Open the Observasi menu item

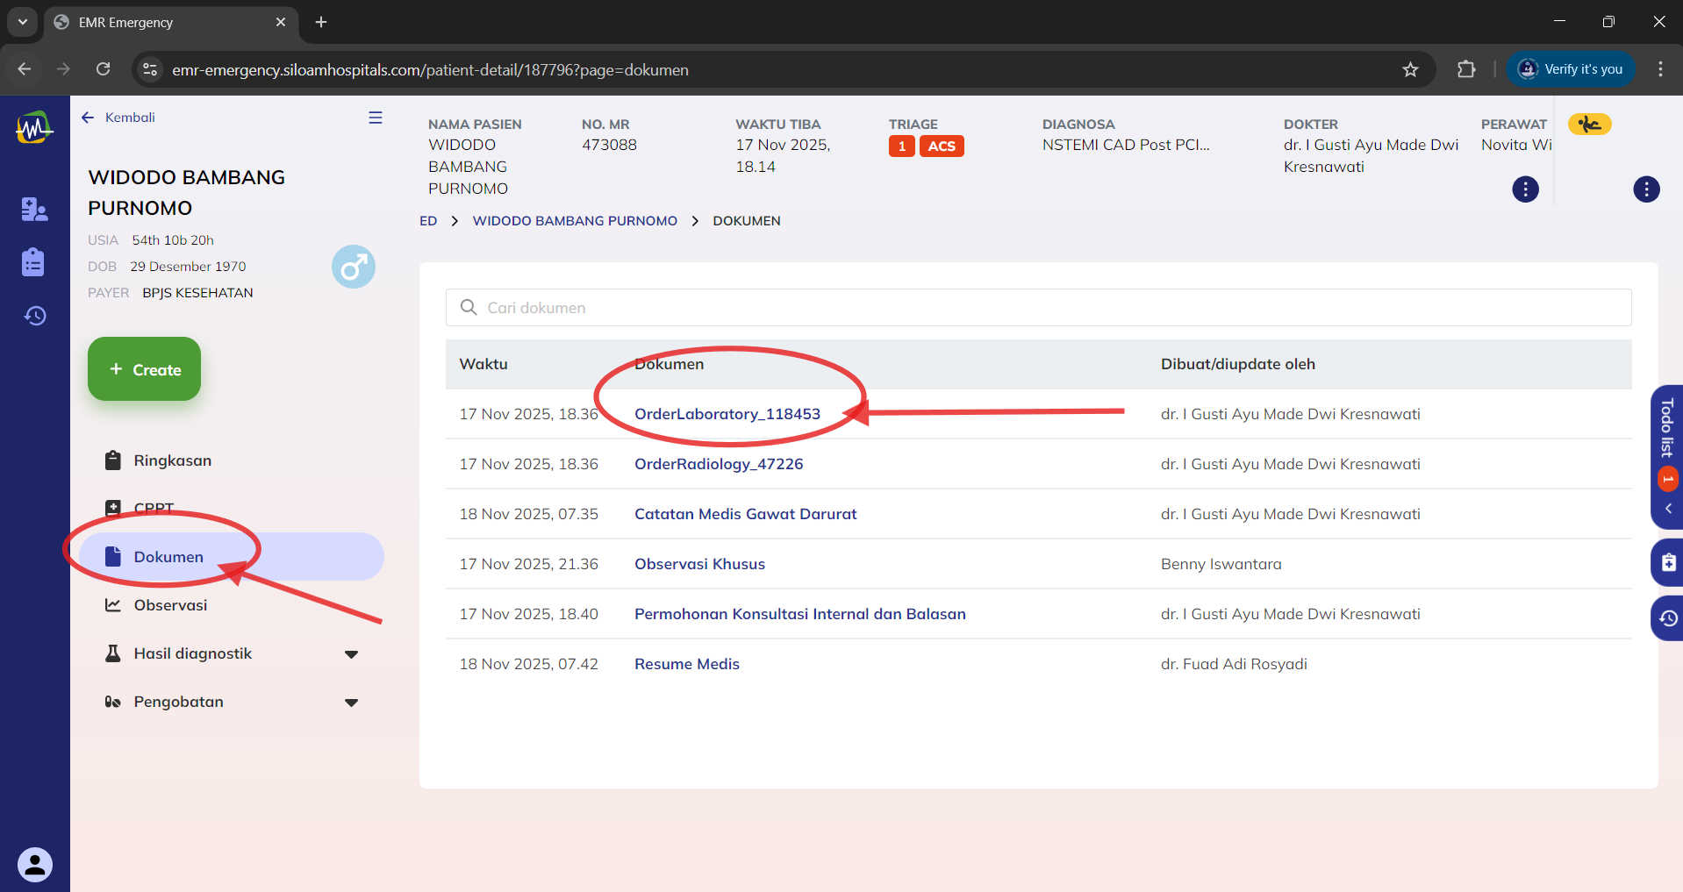point(170,605)
